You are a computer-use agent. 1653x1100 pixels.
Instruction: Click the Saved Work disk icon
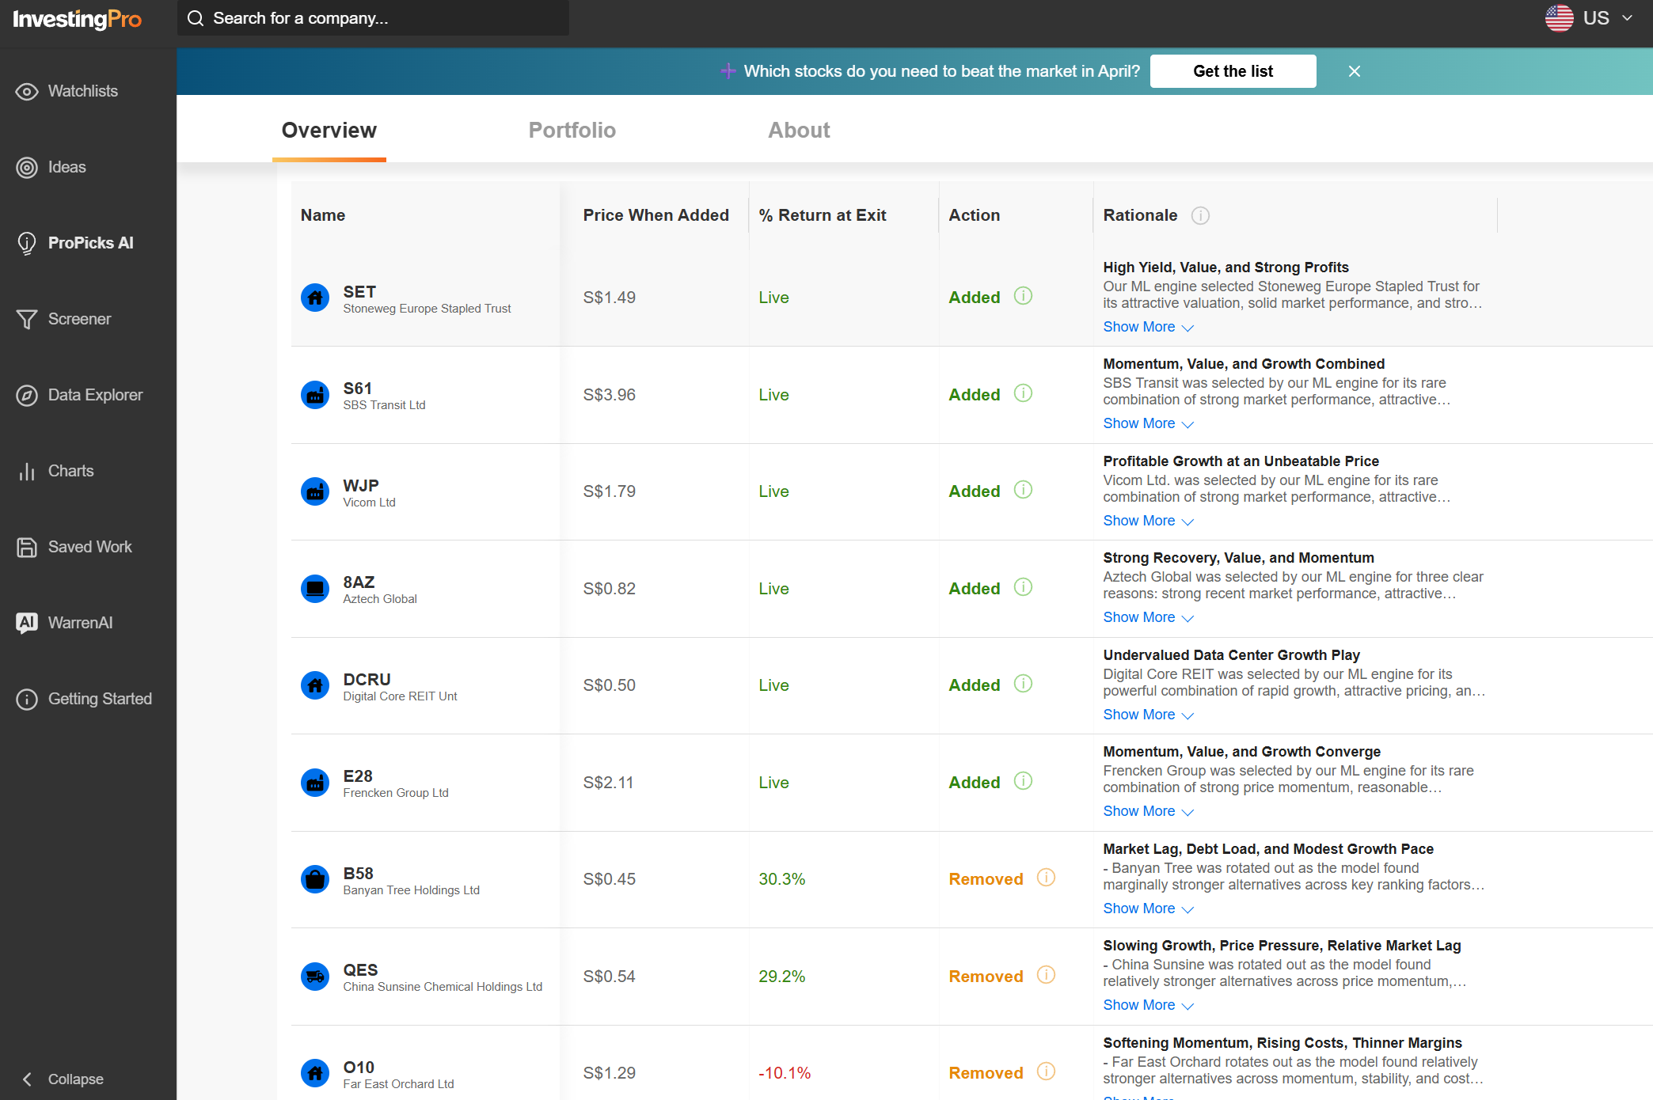click(x=27, y=547)
